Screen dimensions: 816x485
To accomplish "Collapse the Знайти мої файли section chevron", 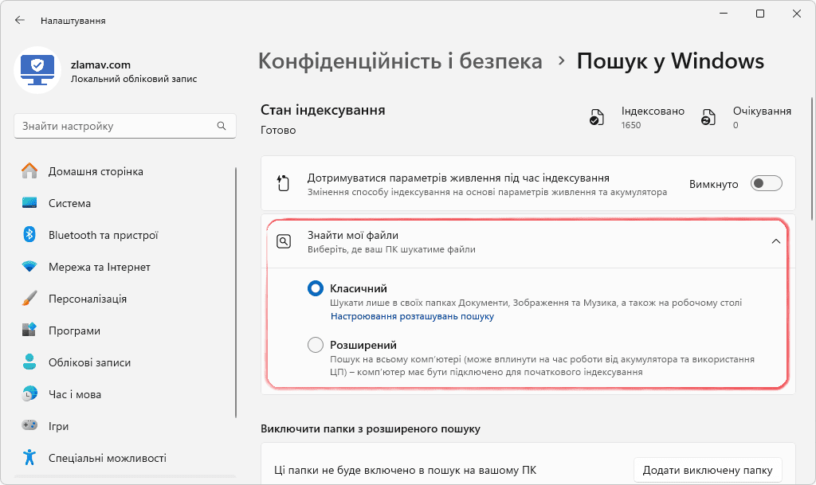I will 776,241.
